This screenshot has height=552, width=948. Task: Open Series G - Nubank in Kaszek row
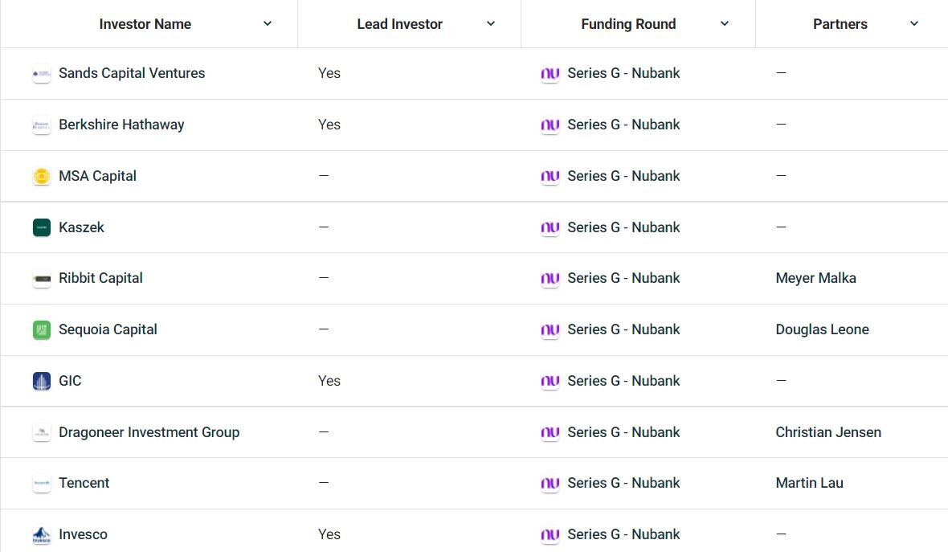[x=623, y=227]
